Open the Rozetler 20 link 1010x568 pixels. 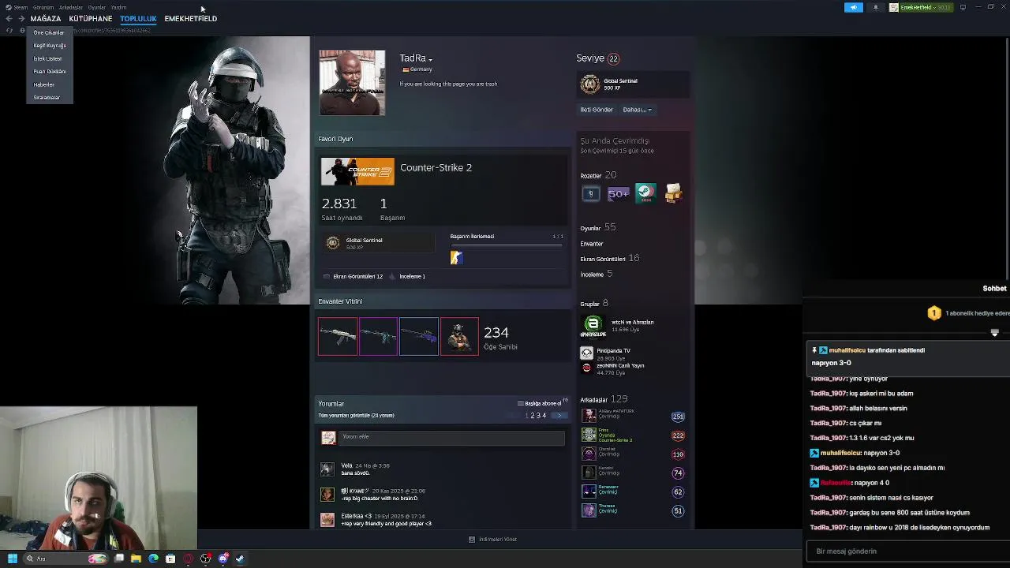point(598,175)
